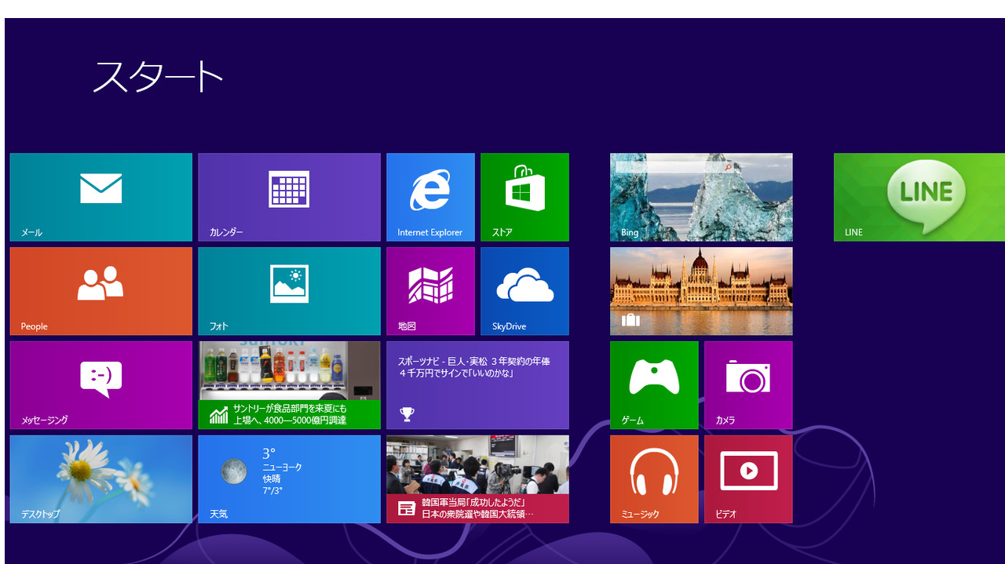Open the Games tile (ゲーム)
Image resolution: width=1005 pixels, height=564 pixels.
654,385
